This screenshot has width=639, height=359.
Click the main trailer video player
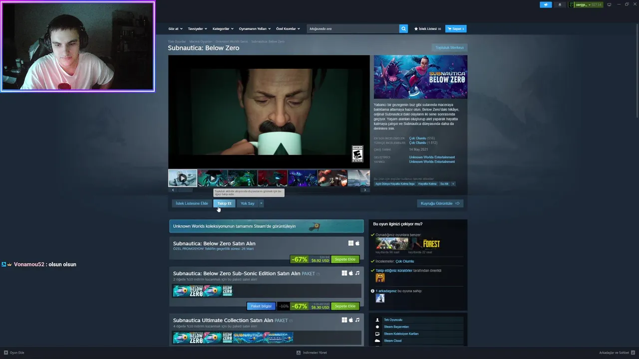(269, 112)
